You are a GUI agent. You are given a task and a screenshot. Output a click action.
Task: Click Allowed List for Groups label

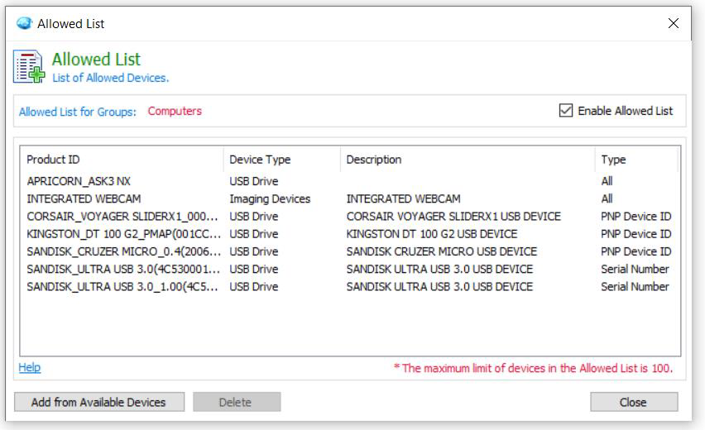[77, 112]
